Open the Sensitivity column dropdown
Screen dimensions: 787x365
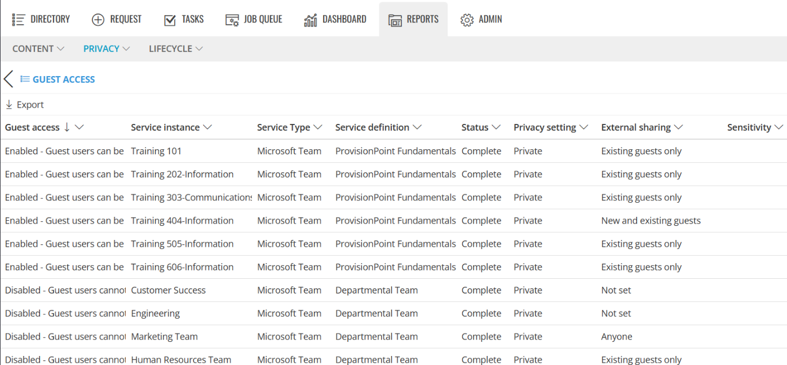tap(779, 127)
